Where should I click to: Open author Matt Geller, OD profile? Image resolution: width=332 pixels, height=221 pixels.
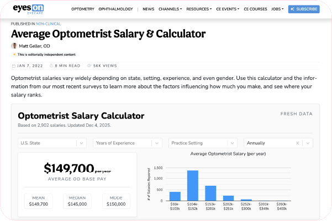click(x=34, y=46)
